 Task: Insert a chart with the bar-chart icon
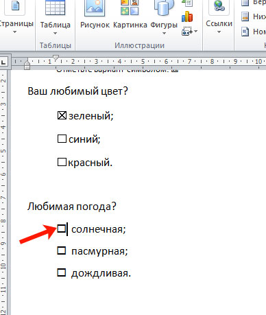pos(187,16)
